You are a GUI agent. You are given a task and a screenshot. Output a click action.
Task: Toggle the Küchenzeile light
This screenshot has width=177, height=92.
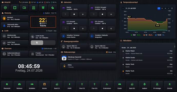(15, 36)
